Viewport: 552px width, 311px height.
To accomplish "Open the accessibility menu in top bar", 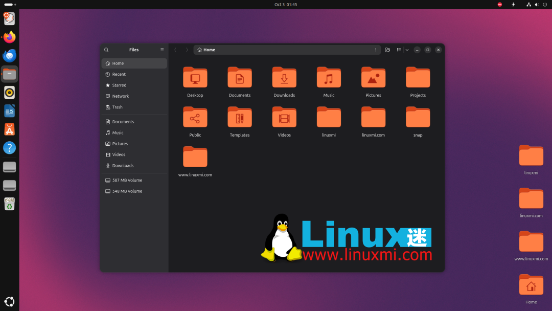I will (513, 5).
